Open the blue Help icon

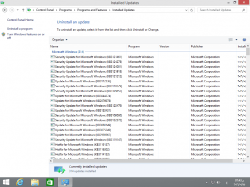pyautogui.click(x=244, y=40)
